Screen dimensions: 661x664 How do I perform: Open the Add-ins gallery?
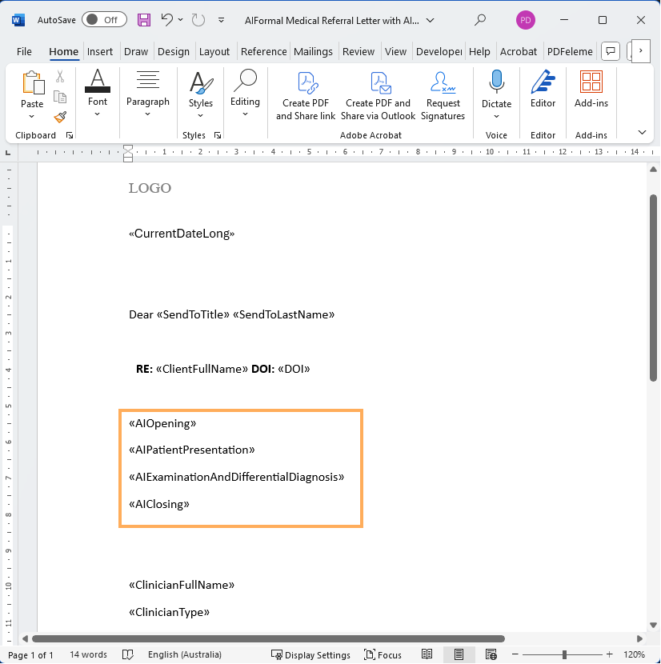pos(591,90)
